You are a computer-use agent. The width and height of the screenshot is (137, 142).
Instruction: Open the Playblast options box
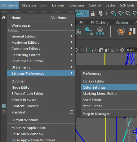point(71,112)
